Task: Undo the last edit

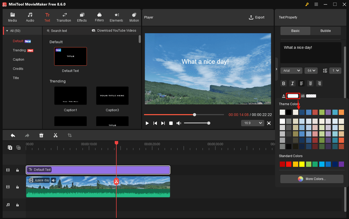Action: click(13, 135)
